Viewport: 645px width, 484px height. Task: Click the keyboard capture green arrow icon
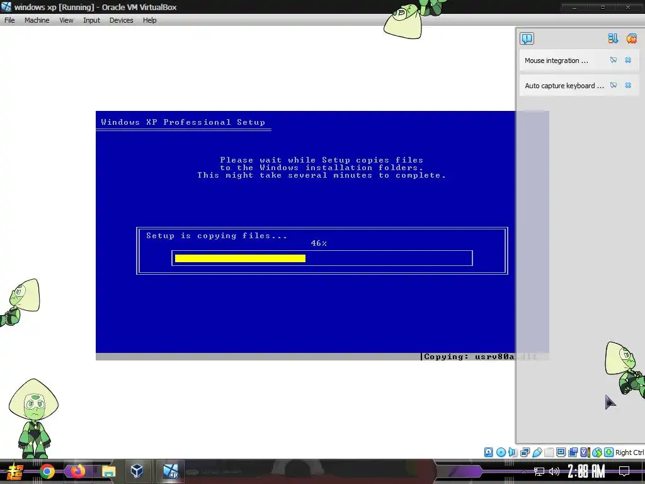click(609, 452)
